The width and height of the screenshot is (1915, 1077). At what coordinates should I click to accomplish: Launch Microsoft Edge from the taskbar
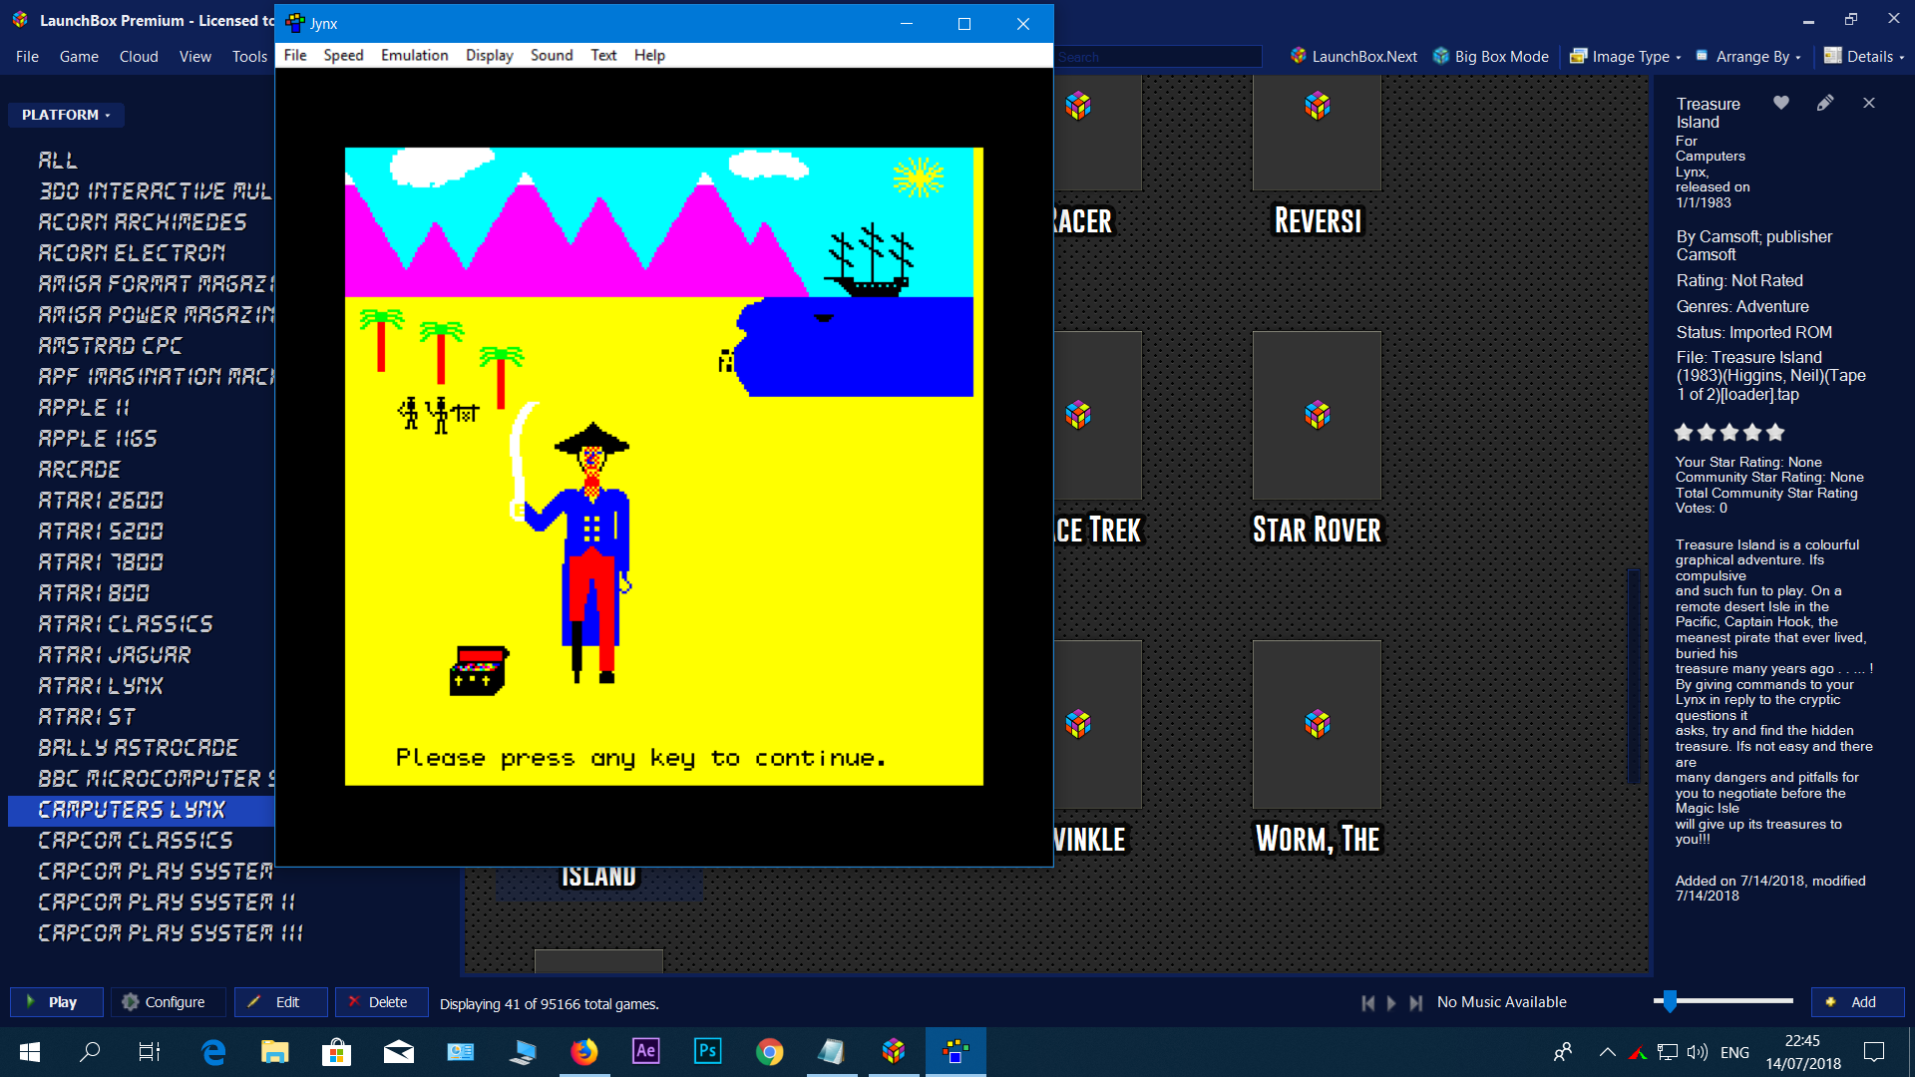213,1052
